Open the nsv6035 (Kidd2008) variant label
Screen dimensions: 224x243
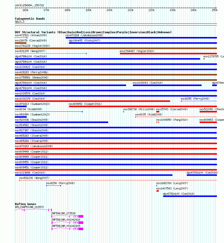pyautogui.click(x=149, y=114)
